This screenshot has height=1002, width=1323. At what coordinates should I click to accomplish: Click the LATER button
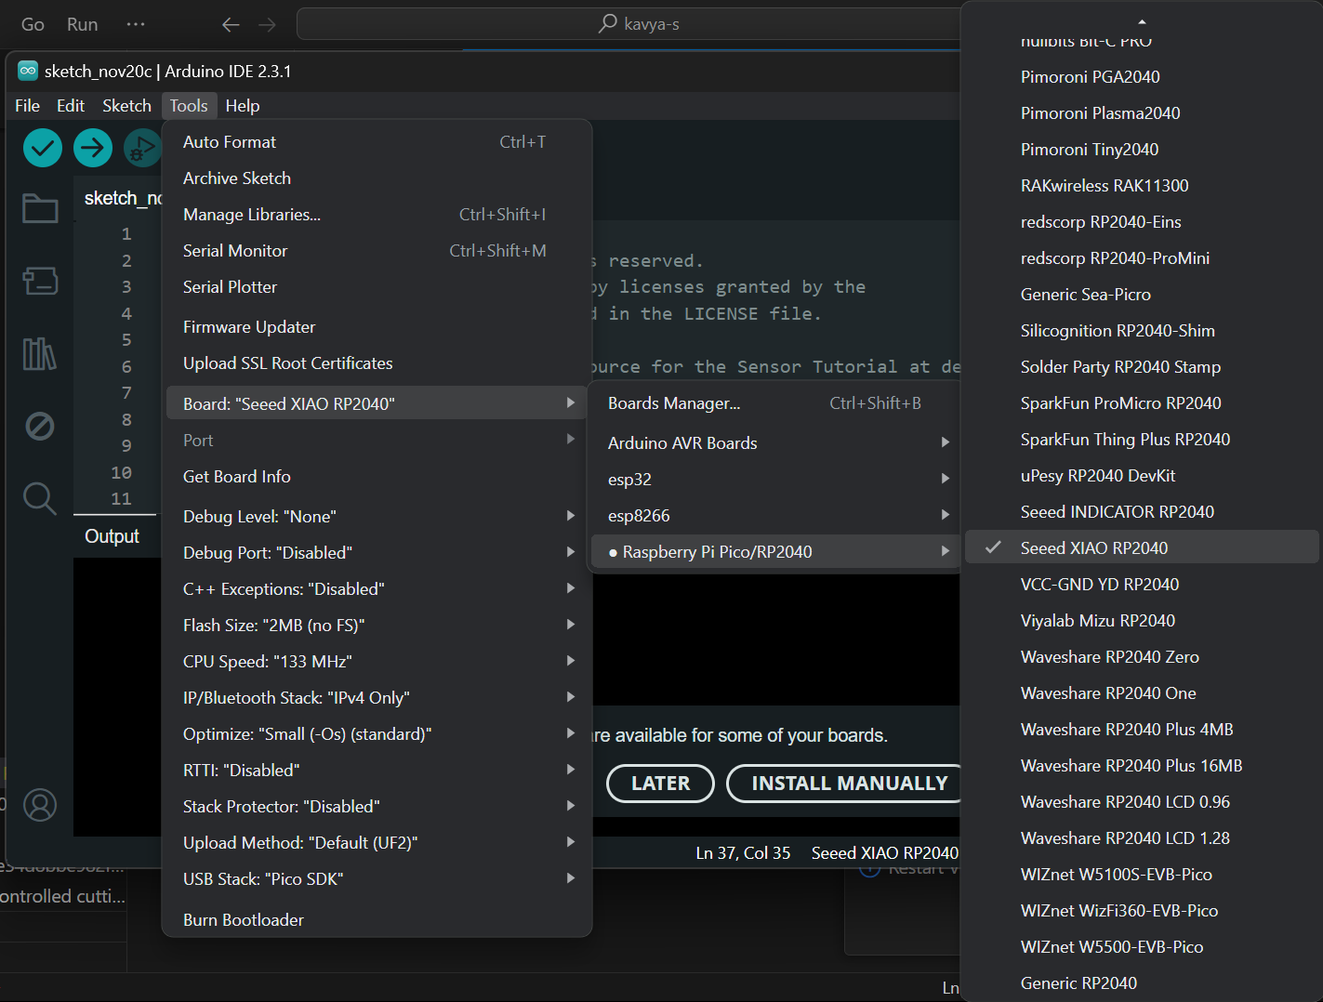[x=660, y=784]
